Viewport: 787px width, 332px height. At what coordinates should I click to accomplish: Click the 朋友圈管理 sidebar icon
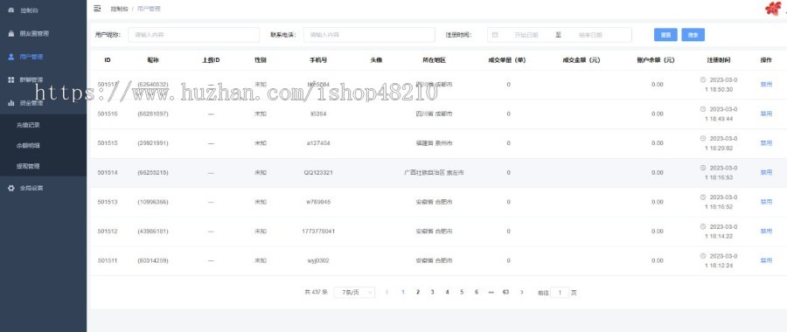pos(11,33)
